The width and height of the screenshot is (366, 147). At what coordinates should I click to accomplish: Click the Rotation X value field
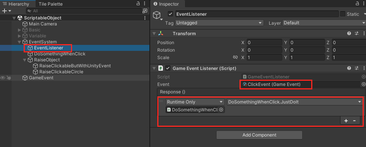[264, 50]
